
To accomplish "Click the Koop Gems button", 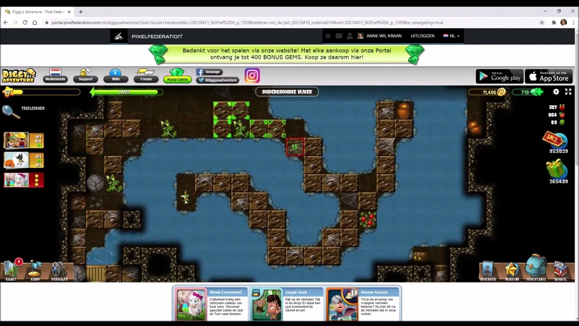I will coord(177,76).
